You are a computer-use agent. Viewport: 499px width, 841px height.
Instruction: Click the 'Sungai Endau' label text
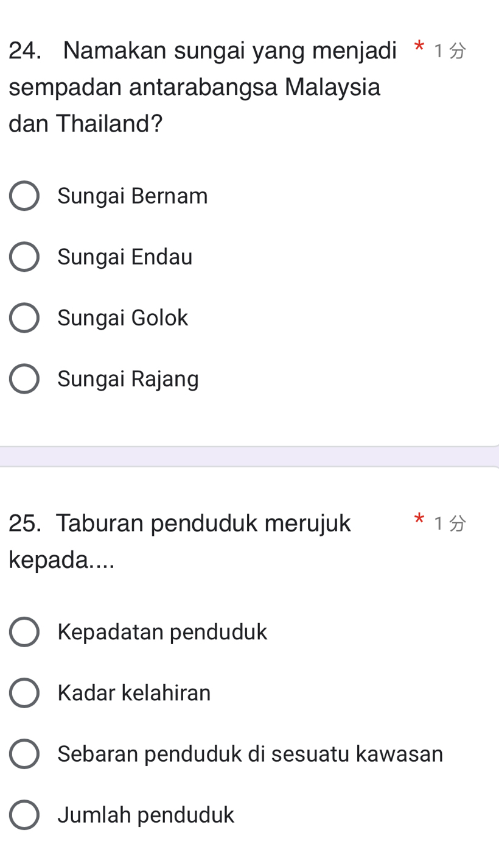(125, 257)
